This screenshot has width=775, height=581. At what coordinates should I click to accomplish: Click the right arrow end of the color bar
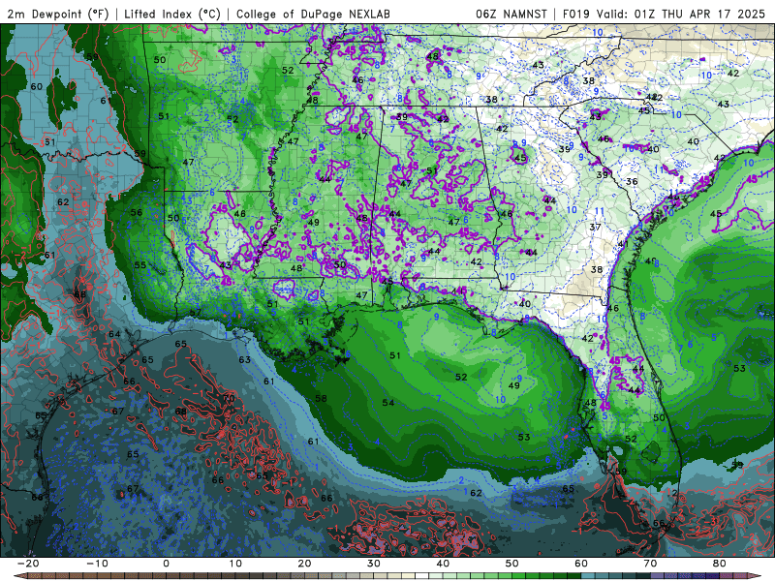(757, 576)
